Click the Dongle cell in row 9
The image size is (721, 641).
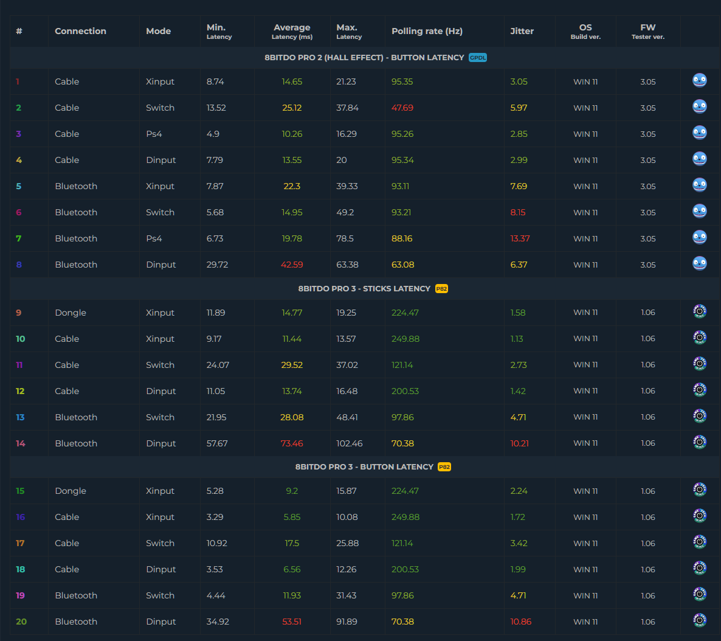point(71,313)
